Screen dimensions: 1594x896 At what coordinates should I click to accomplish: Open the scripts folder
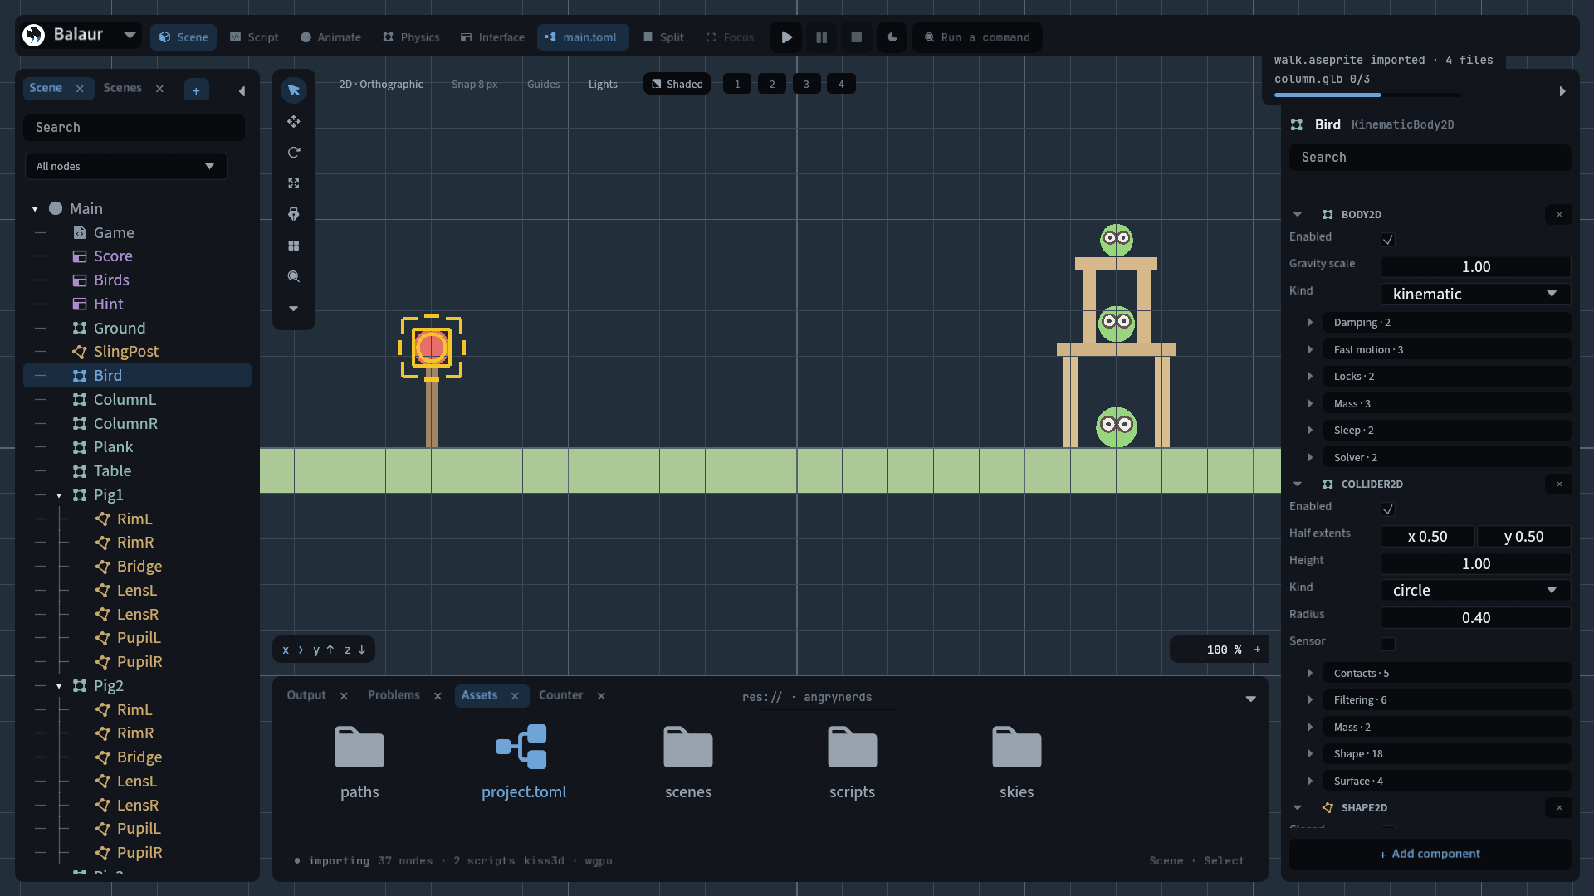(852, 762)
